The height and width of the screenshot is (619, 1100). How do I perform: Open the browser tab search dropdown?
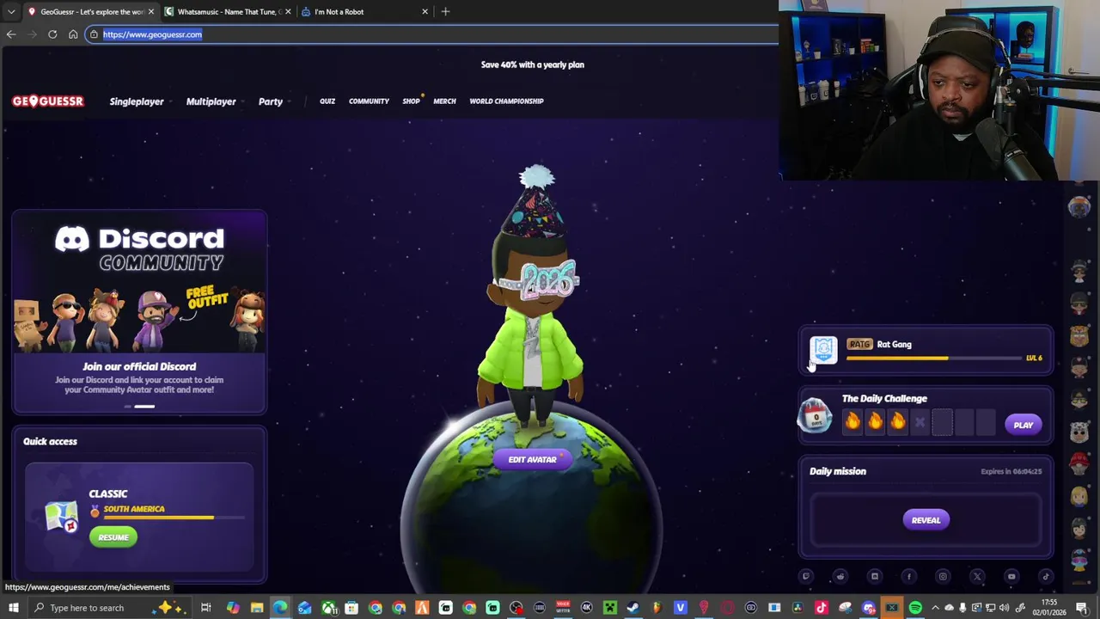click(x=11, y=11)
